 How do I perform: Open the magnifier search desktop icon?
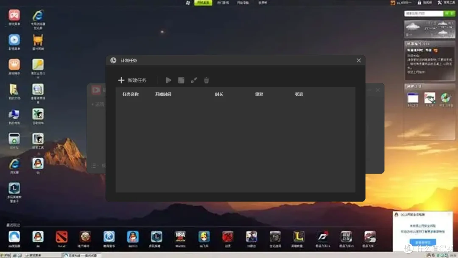38,90
